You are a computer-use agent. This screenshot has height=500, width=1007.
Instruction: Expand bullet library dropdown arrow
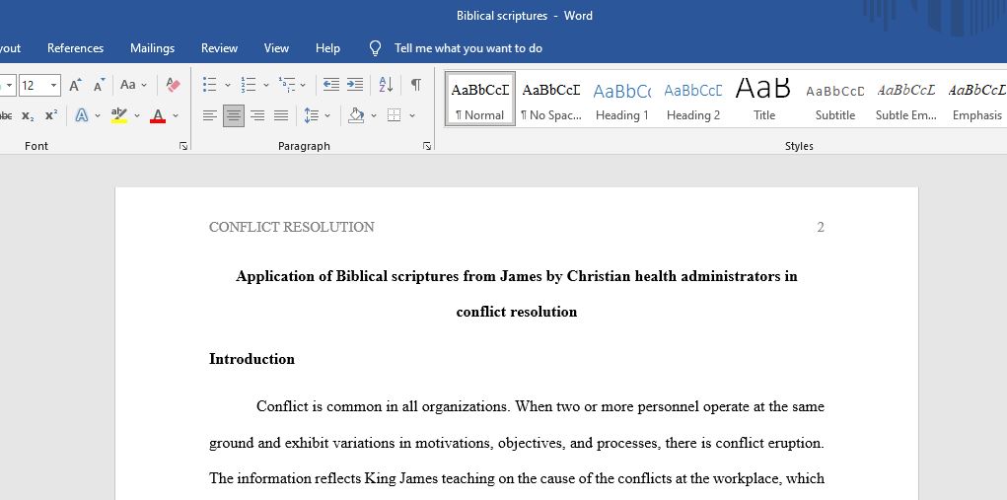[228, 85]
